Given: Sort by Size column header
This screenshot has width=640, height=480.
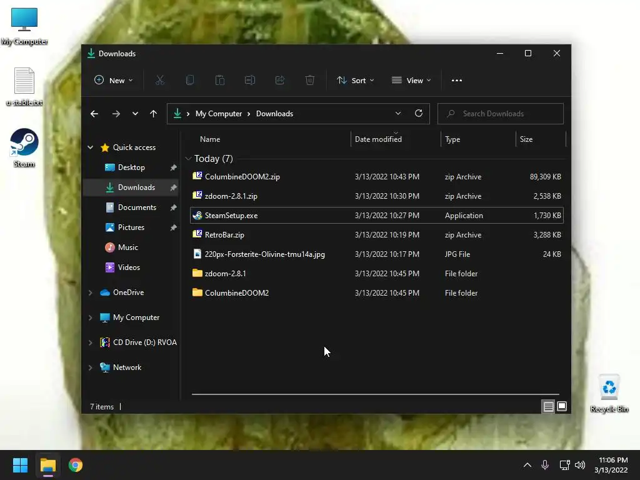Looking at the screenshot, I should point(541,139).
